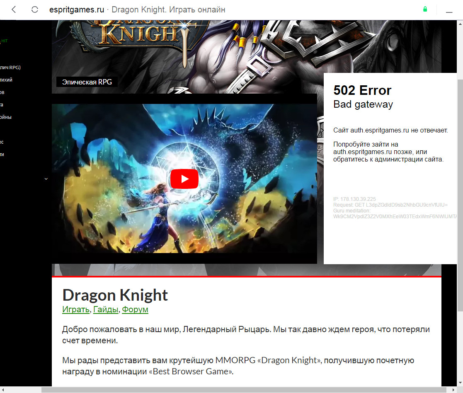The width and height of the screenshot is (463, 393).
Task: Go to the 'Форум' link
Action: point(135,309)
